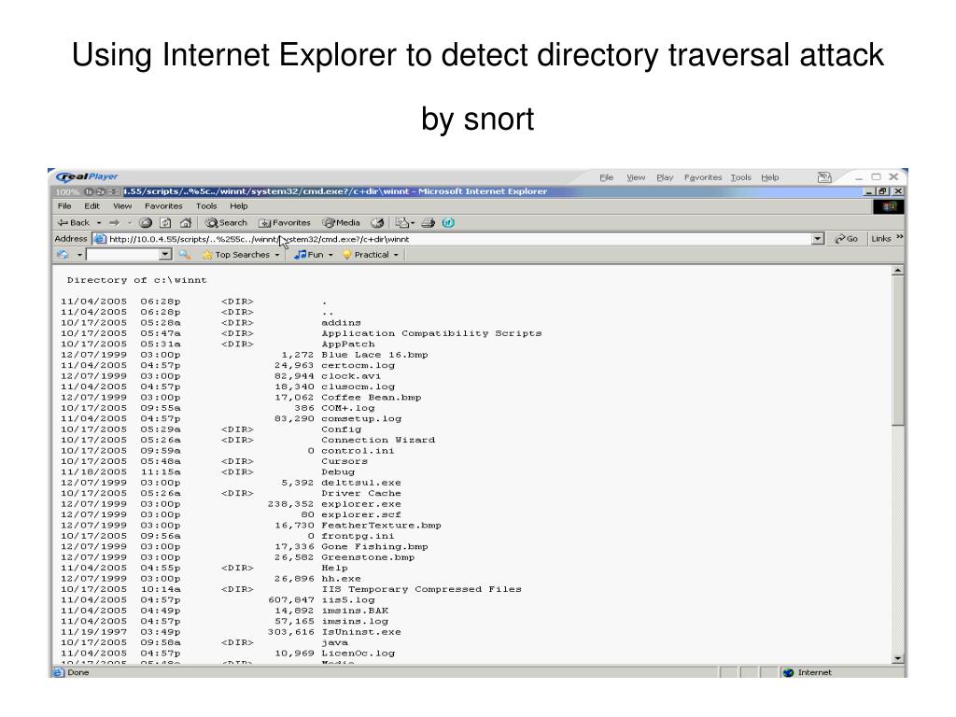Click the page vertical scrollbar thumb

[x=897, y=351]
